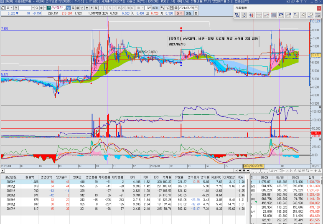Click the fast-forward button on playback bar
The height and width of the screenshot is (224, 323).
[x=248, y=171]
